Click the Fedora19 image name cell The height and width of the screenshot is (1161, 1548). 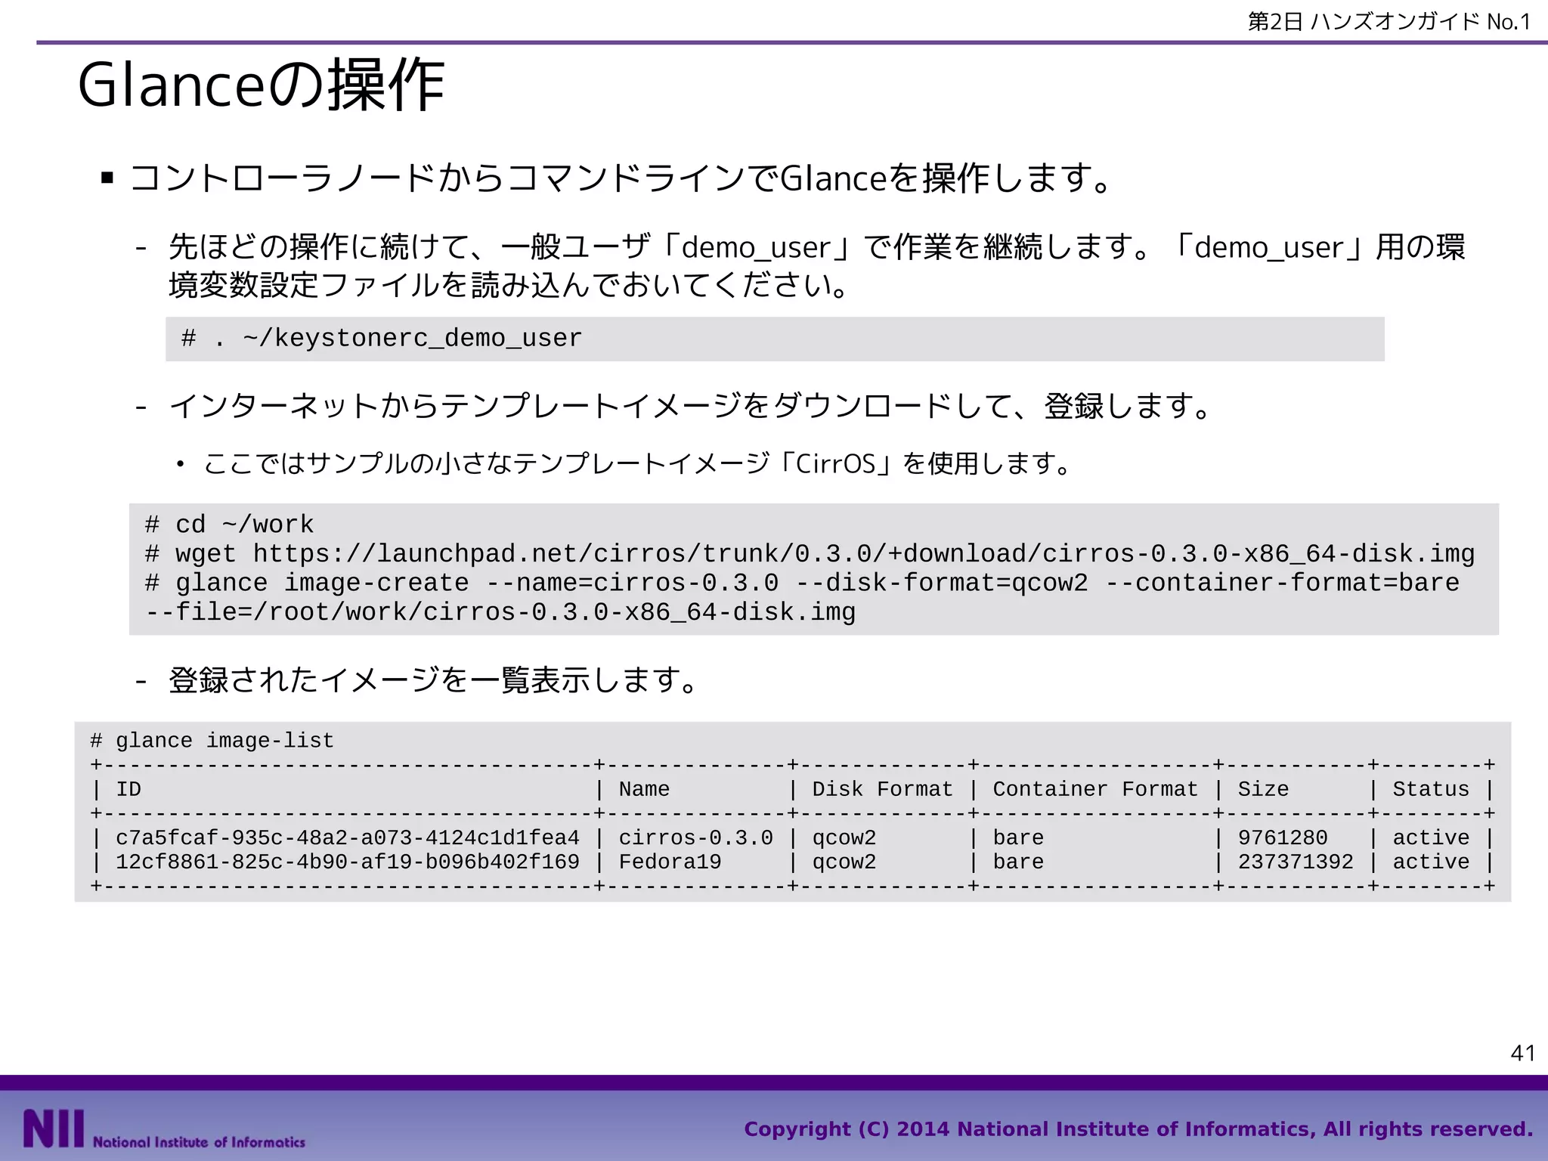coord(670,862)
